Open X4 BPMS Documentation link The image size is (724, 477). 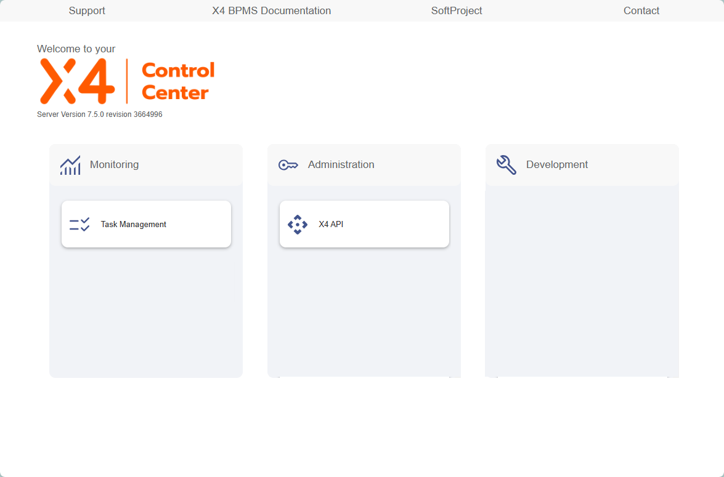[x=272, y=10]
